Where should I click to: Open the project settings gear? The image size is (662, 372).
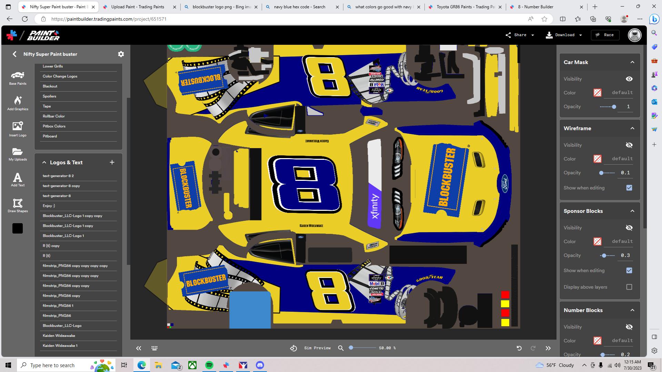point(121,54)
